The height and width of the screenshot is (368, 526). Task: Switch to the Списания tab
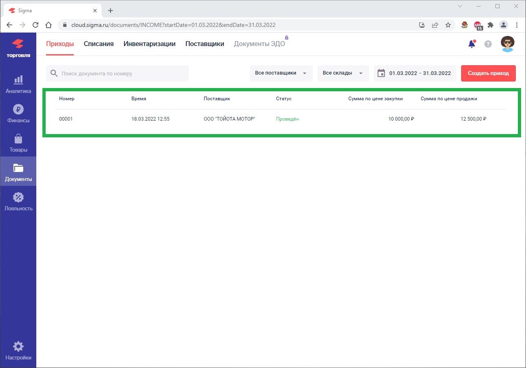[x=99, y=44]
